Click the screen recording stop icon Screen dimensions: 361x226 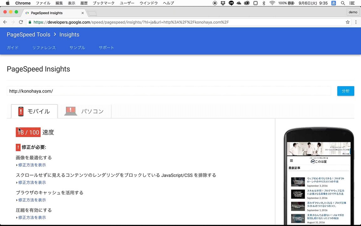pos(215,3)
